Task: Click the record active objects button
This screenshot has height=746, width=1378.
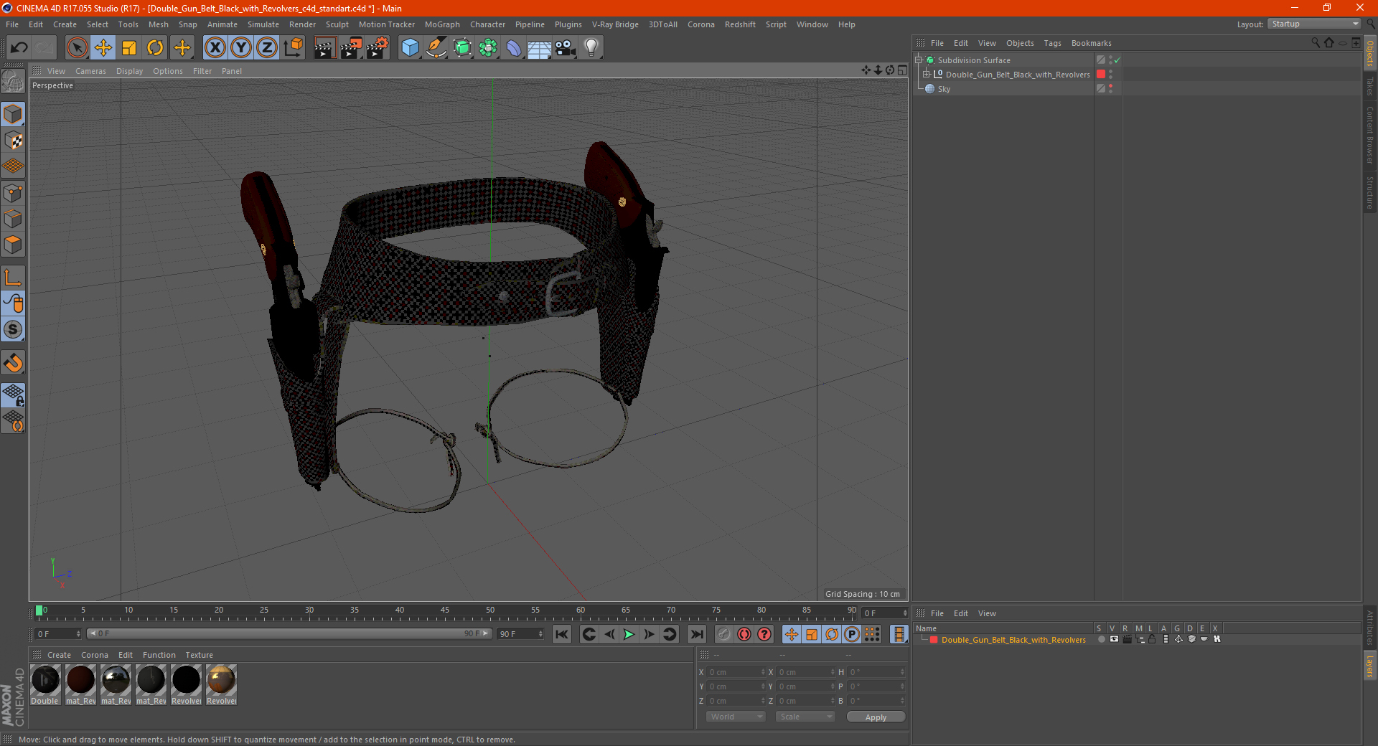Action: click(723, 634)
